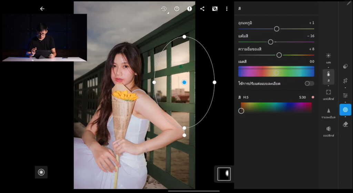
Task: Toggle the mask overlay thumbnail preview
Action: click(x=224, y=174)
